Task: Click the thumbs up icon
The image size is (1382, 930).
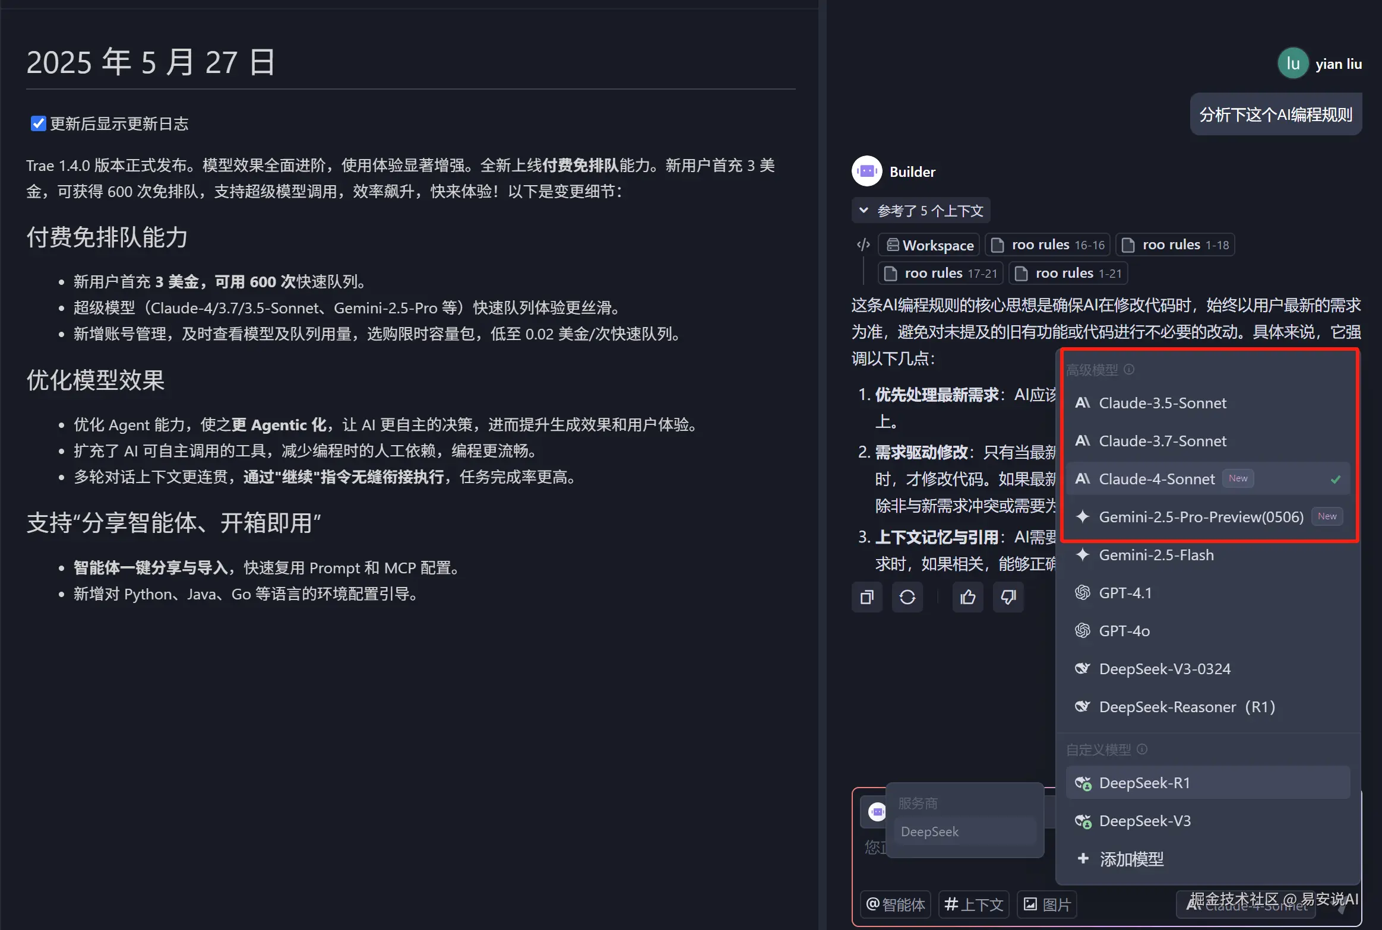Action: [967, 597]
